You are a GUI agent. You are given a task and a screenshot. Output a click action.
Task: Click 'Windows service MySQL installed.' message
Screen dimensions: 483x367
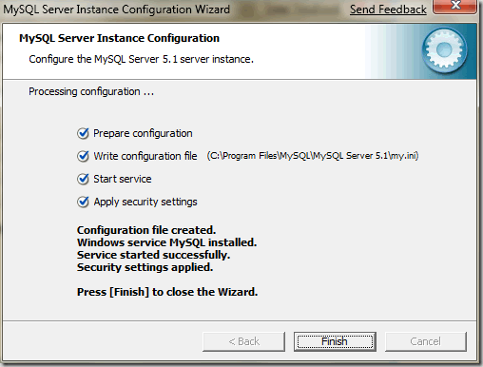166,242
